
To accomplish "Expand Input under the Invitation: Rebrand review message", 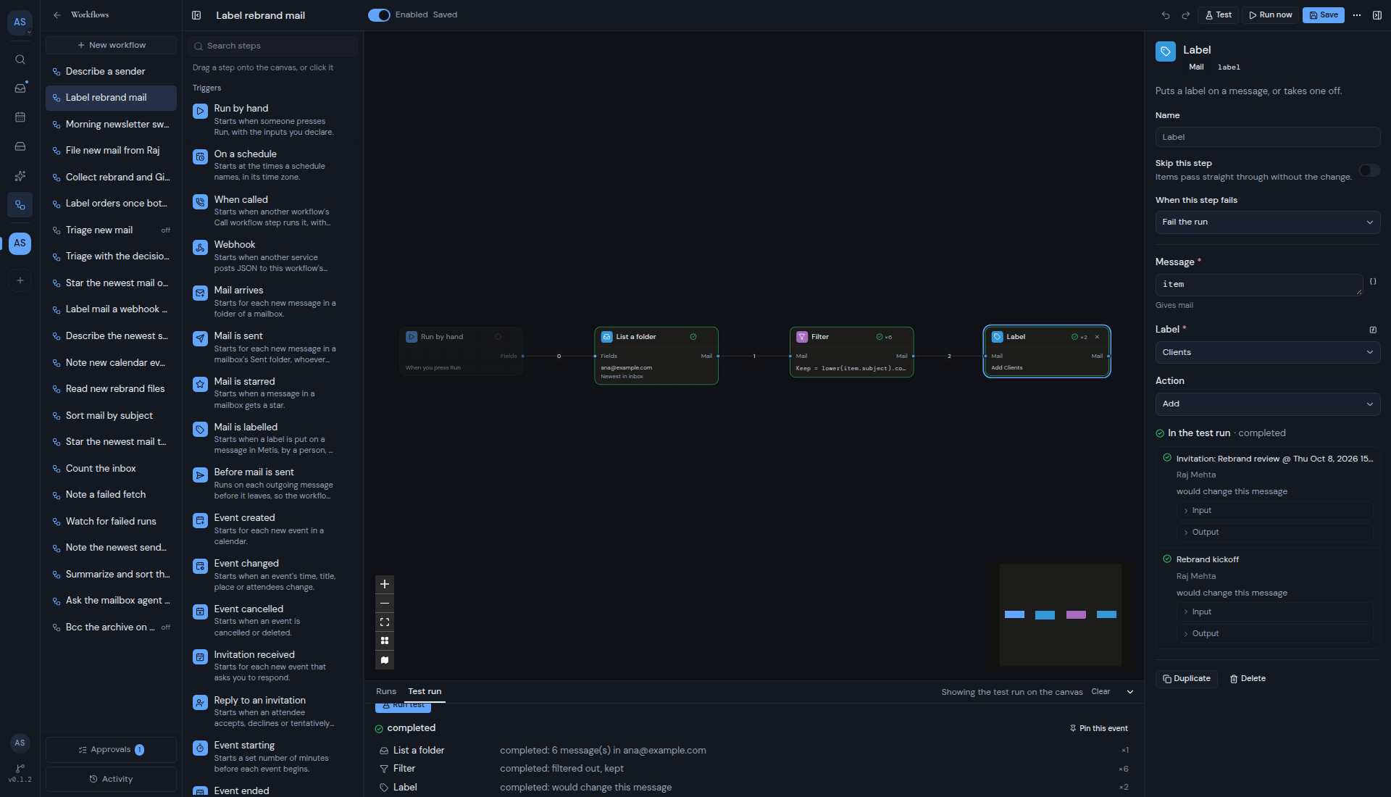I will point(1274,511).
